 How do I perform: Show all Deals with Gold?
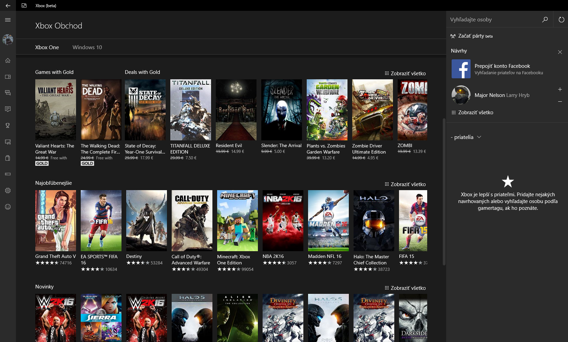(405, 73)
